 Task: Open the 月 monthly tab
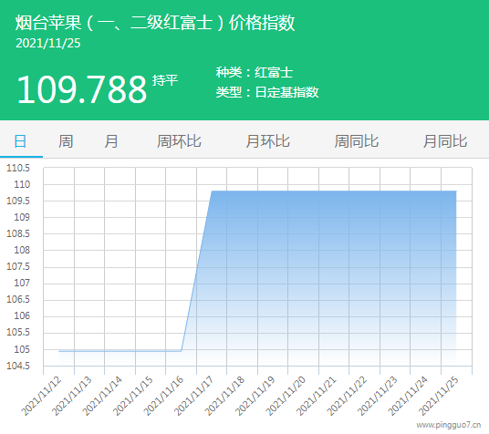111,141
